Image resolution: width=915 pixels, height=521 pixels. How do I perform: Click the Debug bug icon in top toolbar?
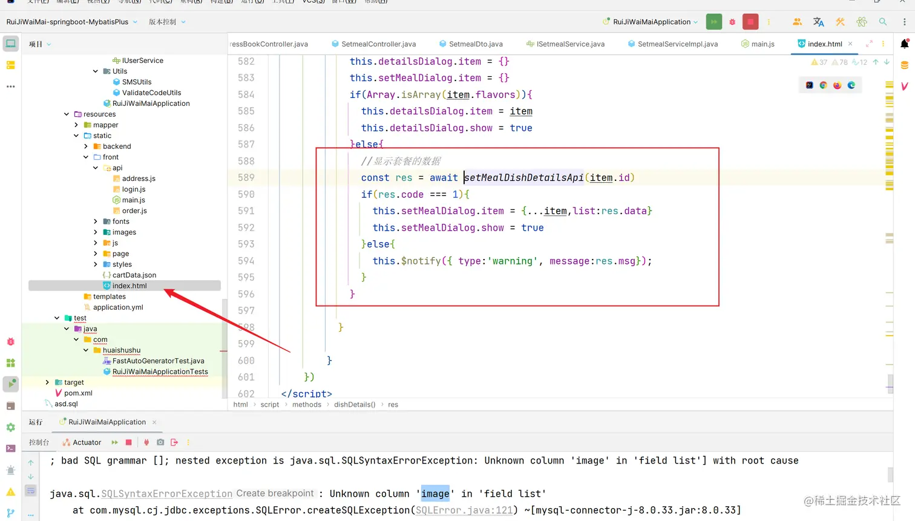pyautogui.click(x=732, y=22)
